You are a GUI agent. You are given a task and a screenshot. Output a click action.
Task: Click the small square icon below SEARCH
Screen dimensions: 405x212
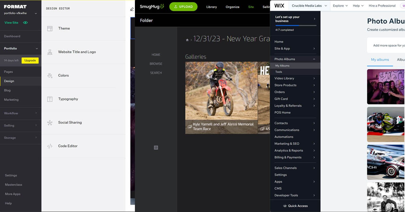[x=156, y=148]
